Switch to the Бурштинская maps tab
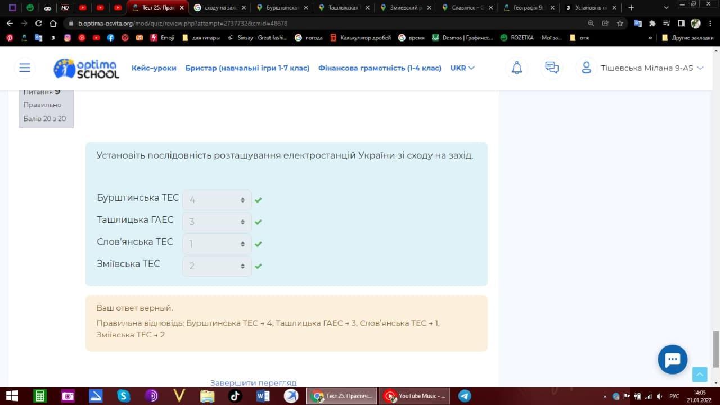This screenshot has width=720, height=405. coord(281,8)
